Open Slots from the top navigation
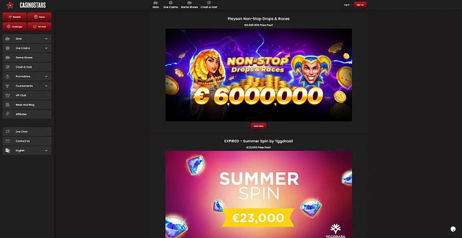 pyautogui.click(x=155, y=4)
